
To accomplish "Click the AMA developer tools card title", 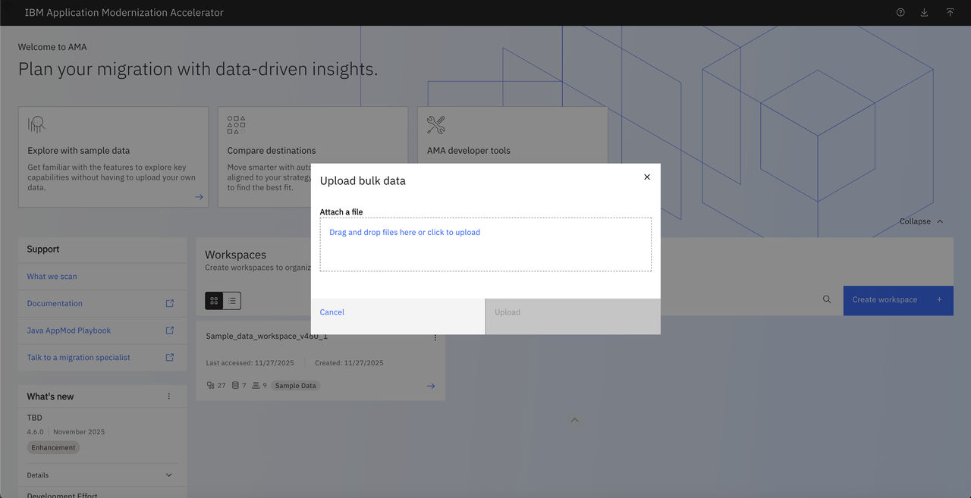I will (x=469, y=151).
